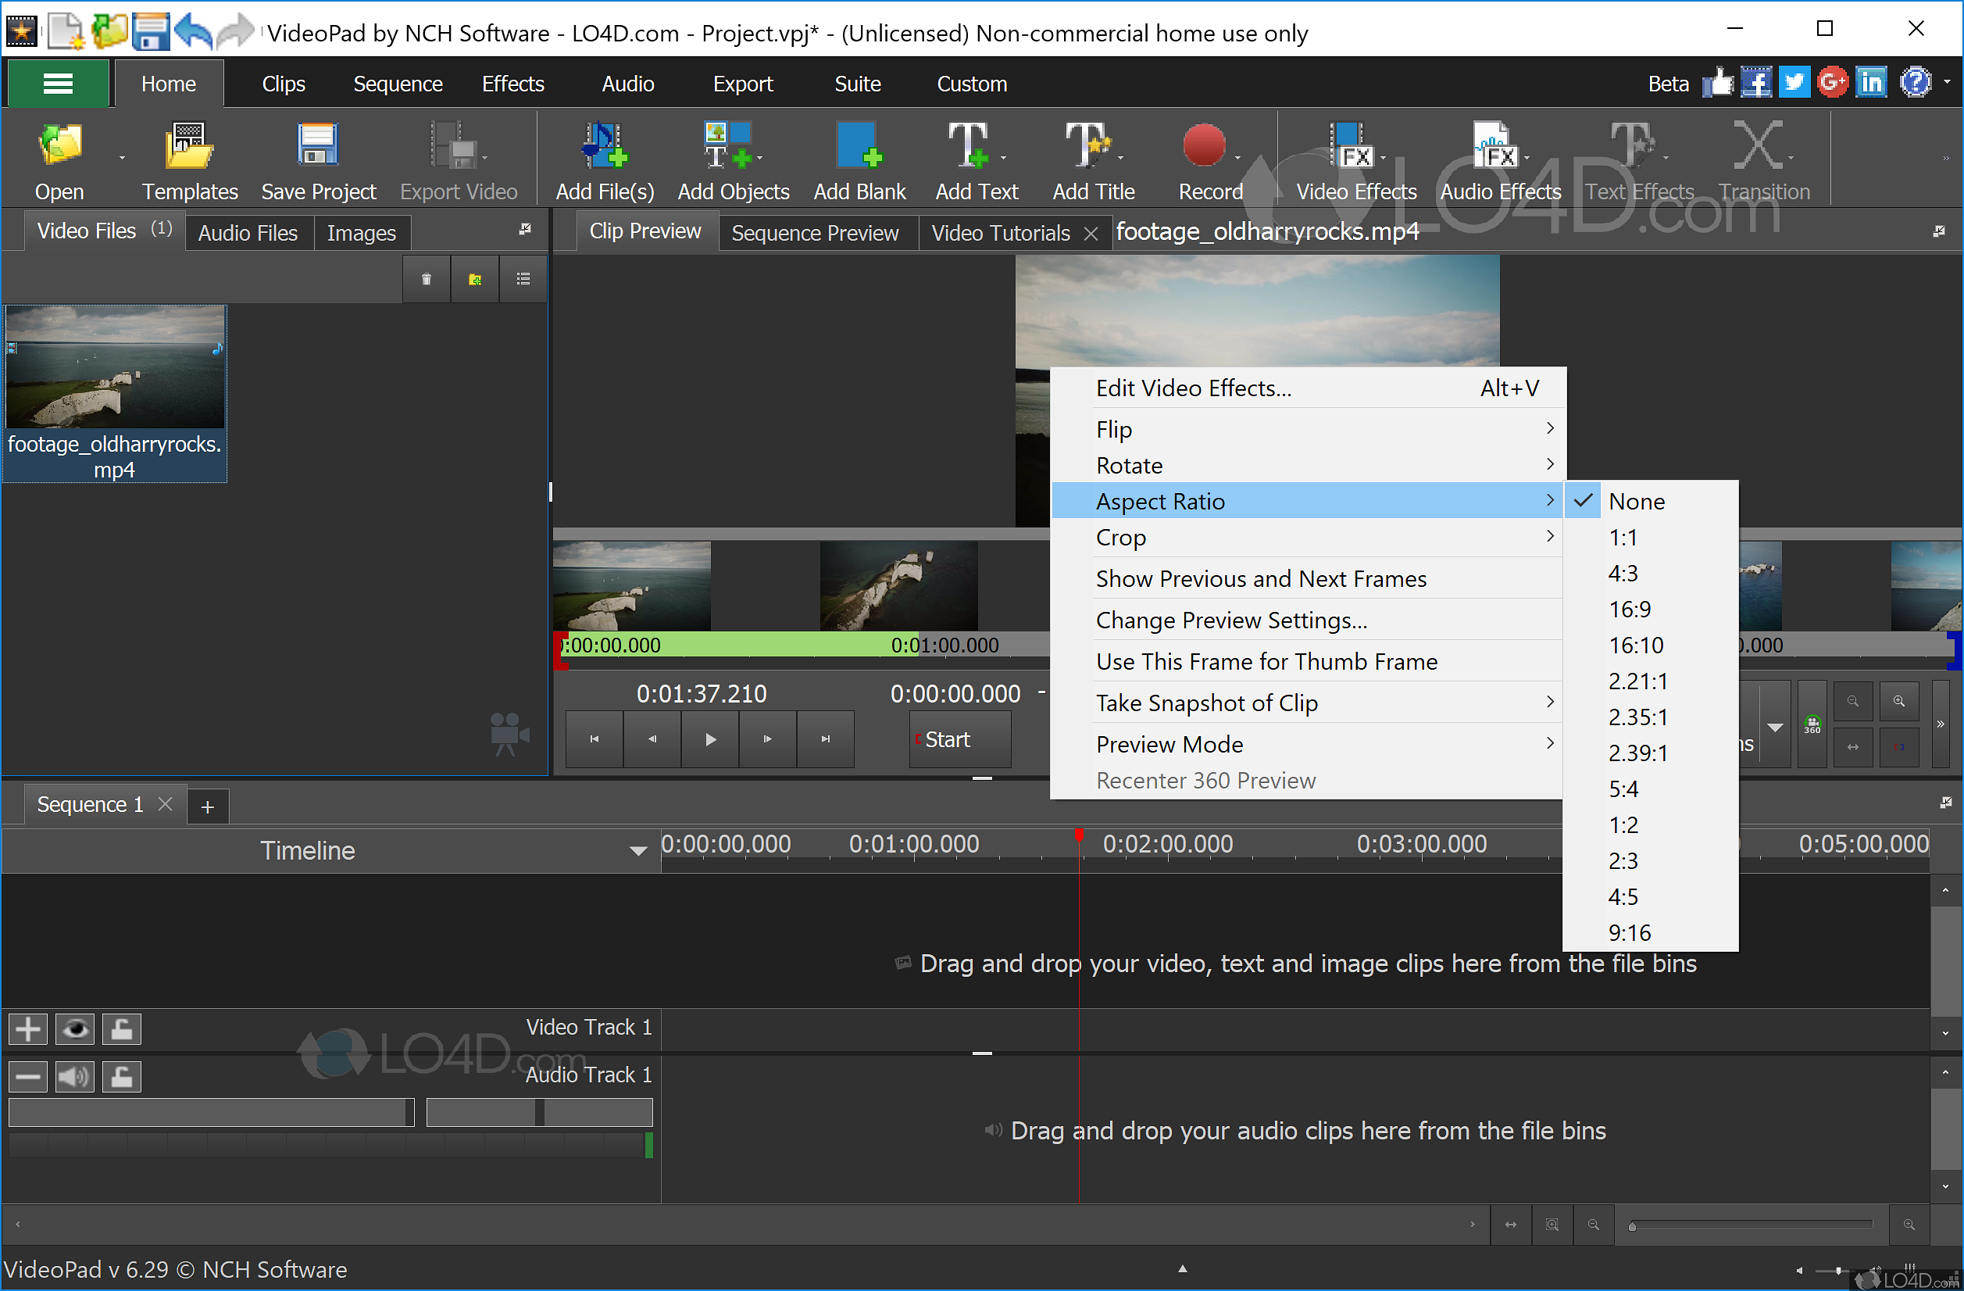Toggle Video Track 1 visibility eye
Image resolution: width=1964 pixels, height=1291 pixels.
74,1029
